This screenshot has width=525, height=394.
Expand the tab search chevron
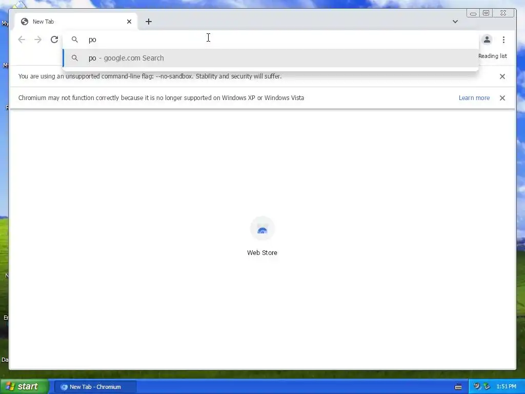tap(455, 22)
